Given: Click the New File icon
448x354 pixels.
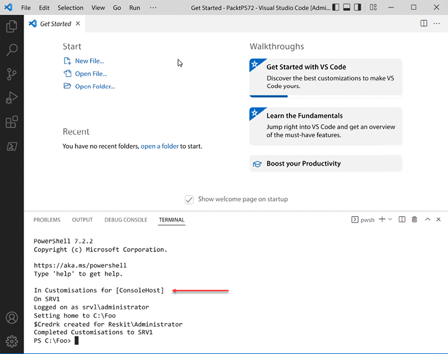Looking at the screenshot, I should [67, 61].
